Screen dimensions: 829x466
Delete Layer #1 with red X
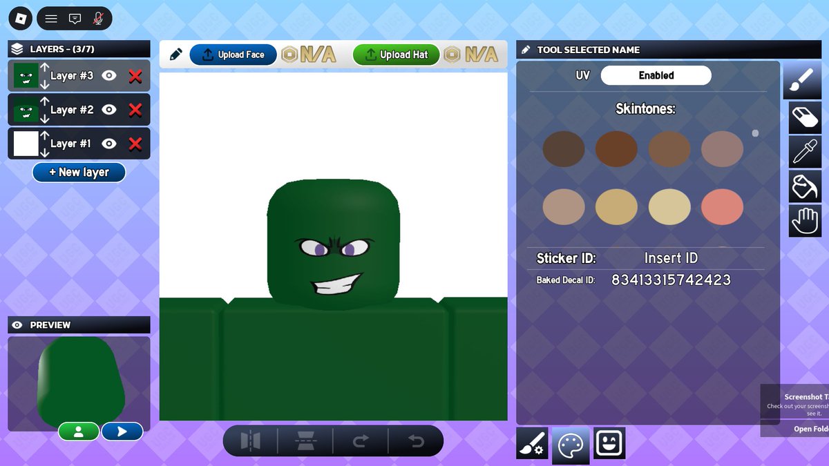pos(135,144)
